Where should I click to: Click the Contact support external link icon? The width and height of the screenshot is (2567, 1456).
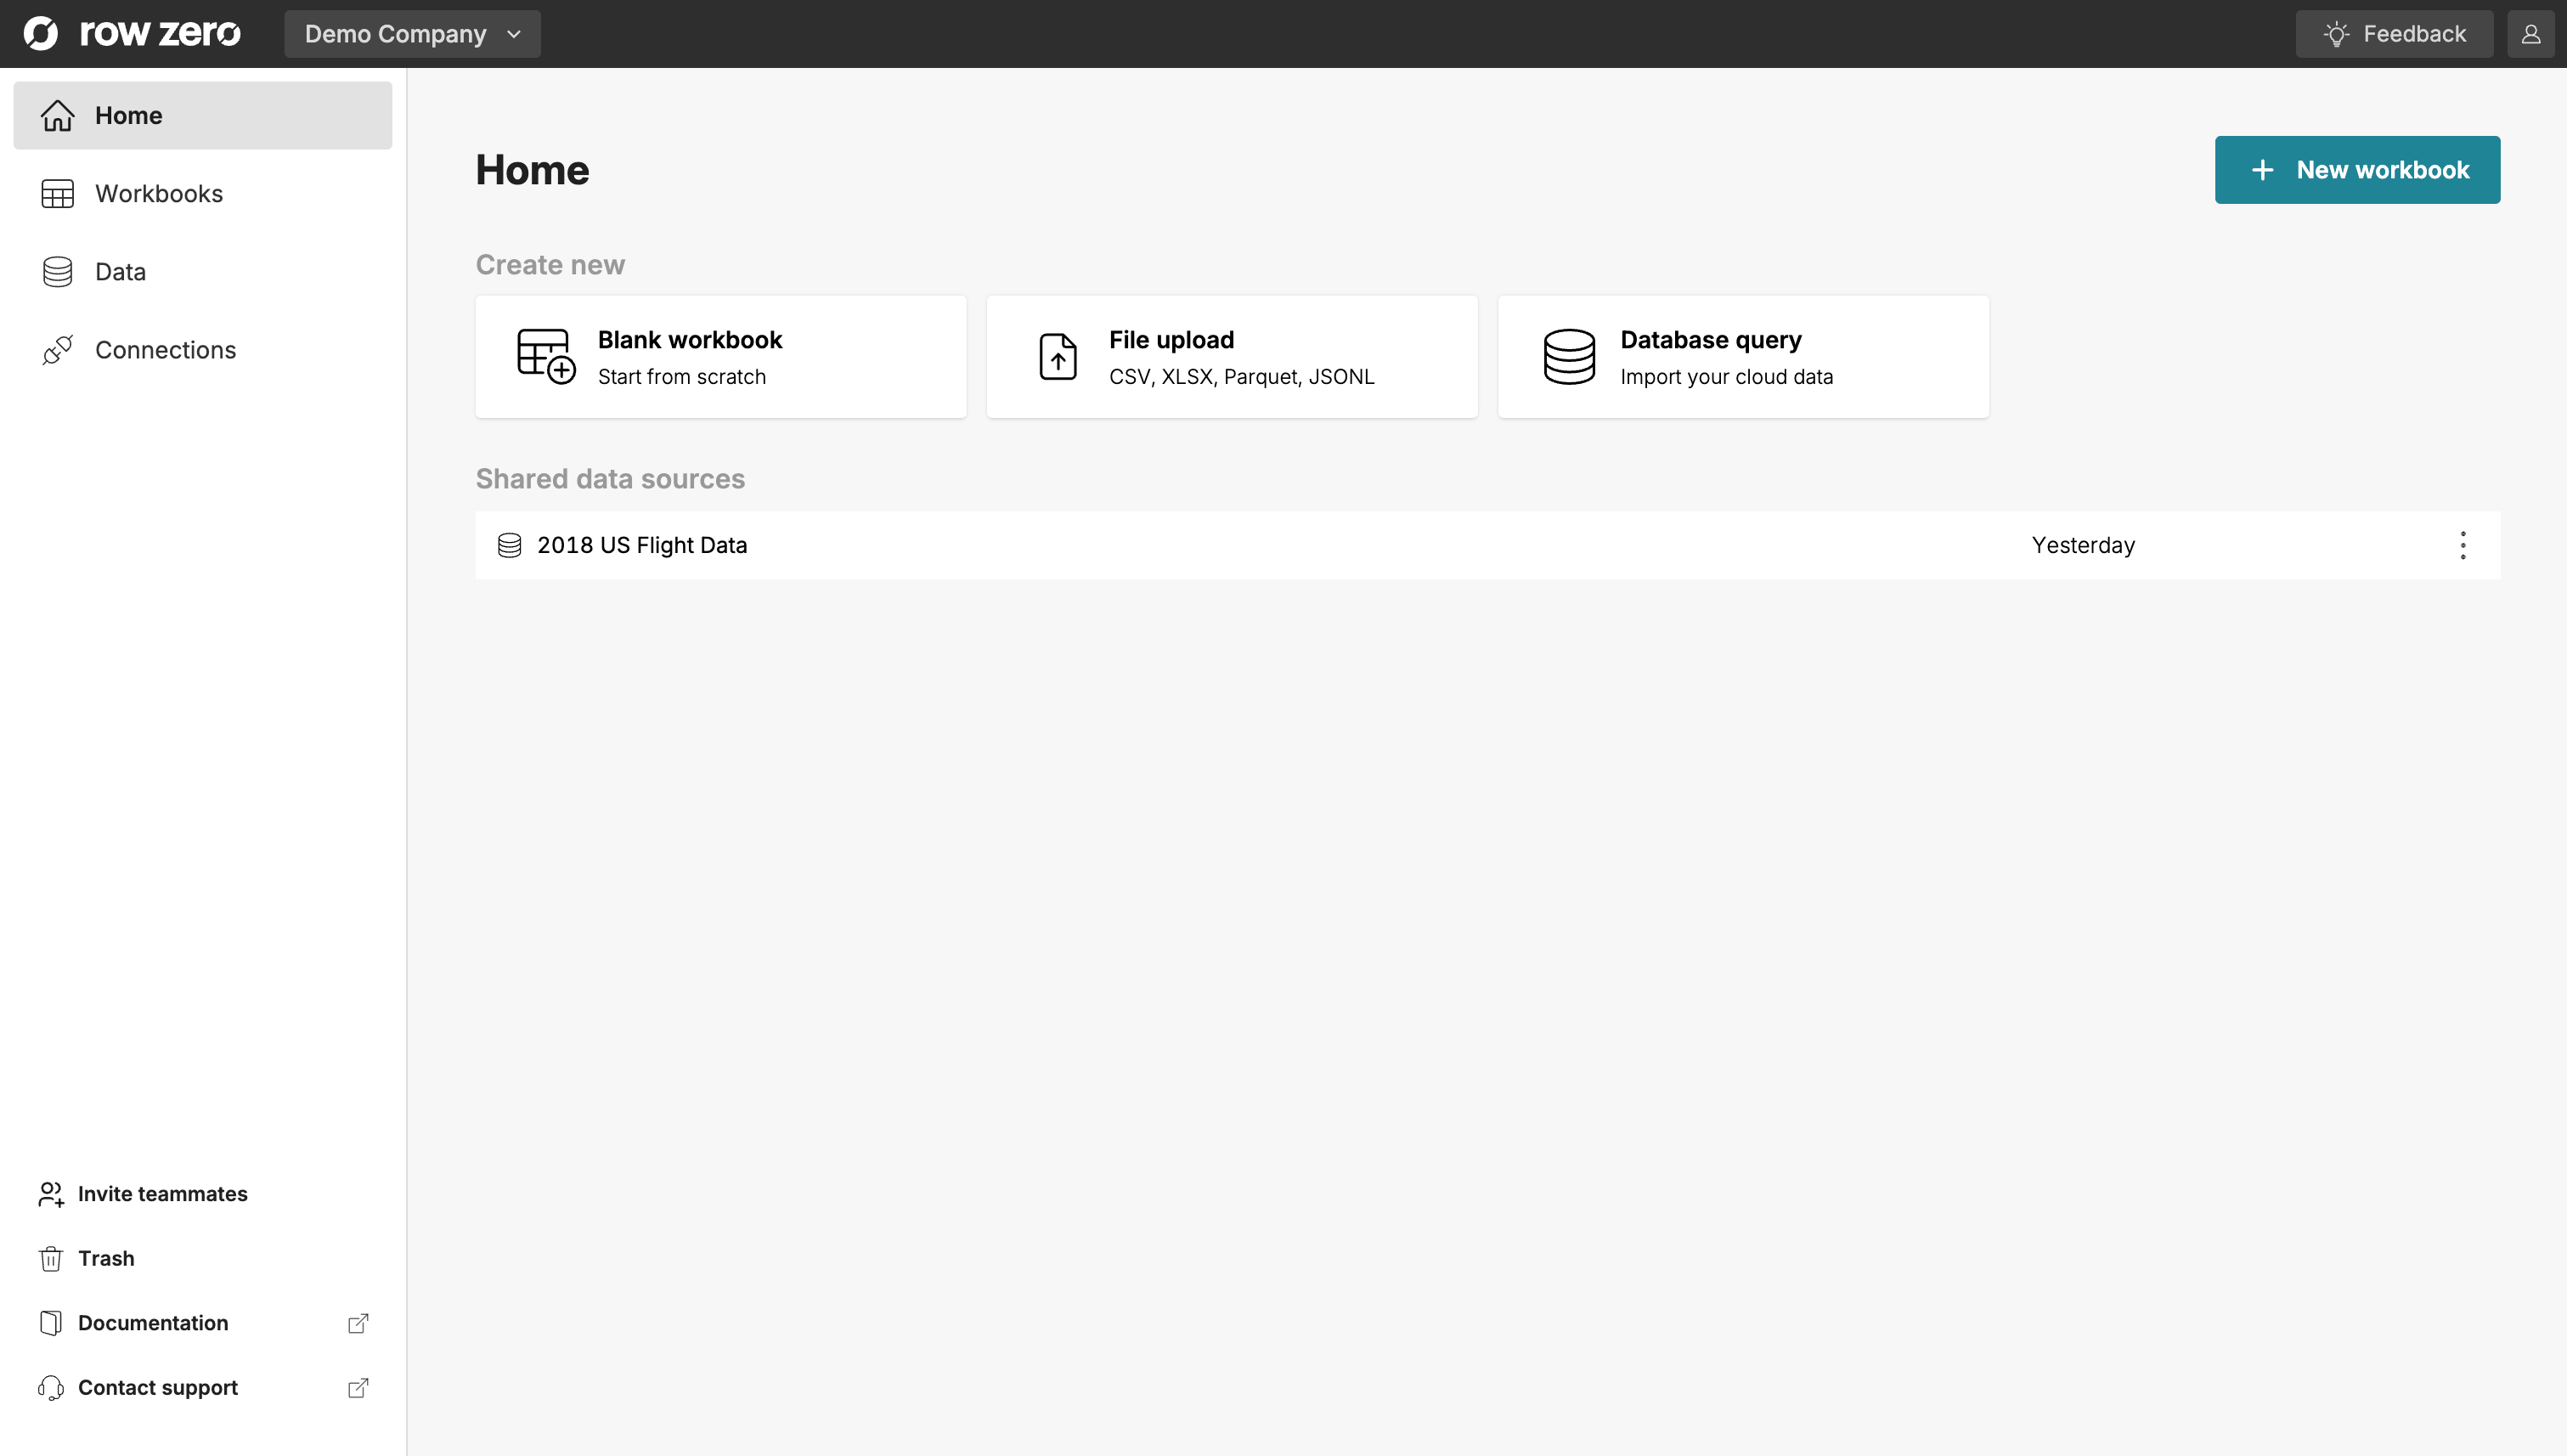358,1388
